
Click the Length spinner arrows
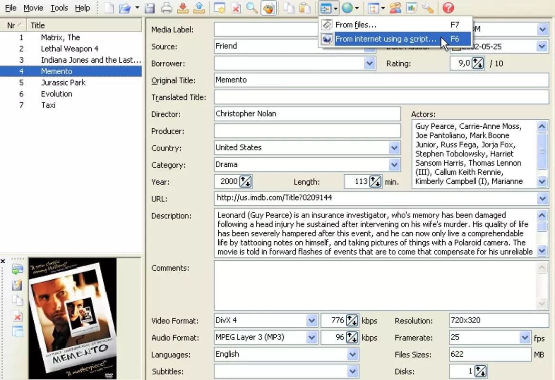click(375, 182)
